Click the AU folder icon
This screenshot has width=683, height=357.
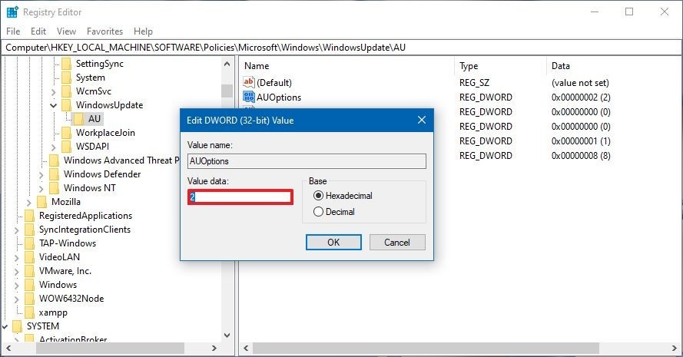point(79,119)
